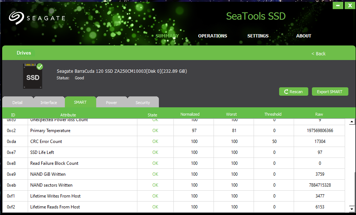Switch to the Power tab
This screenshot has width=356, height=215.
(x=112, y=102)
